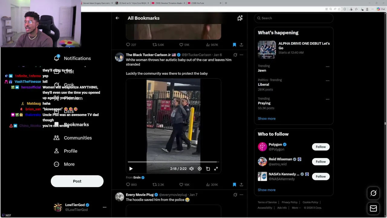Open Privacy Policy link

point(290,202)
